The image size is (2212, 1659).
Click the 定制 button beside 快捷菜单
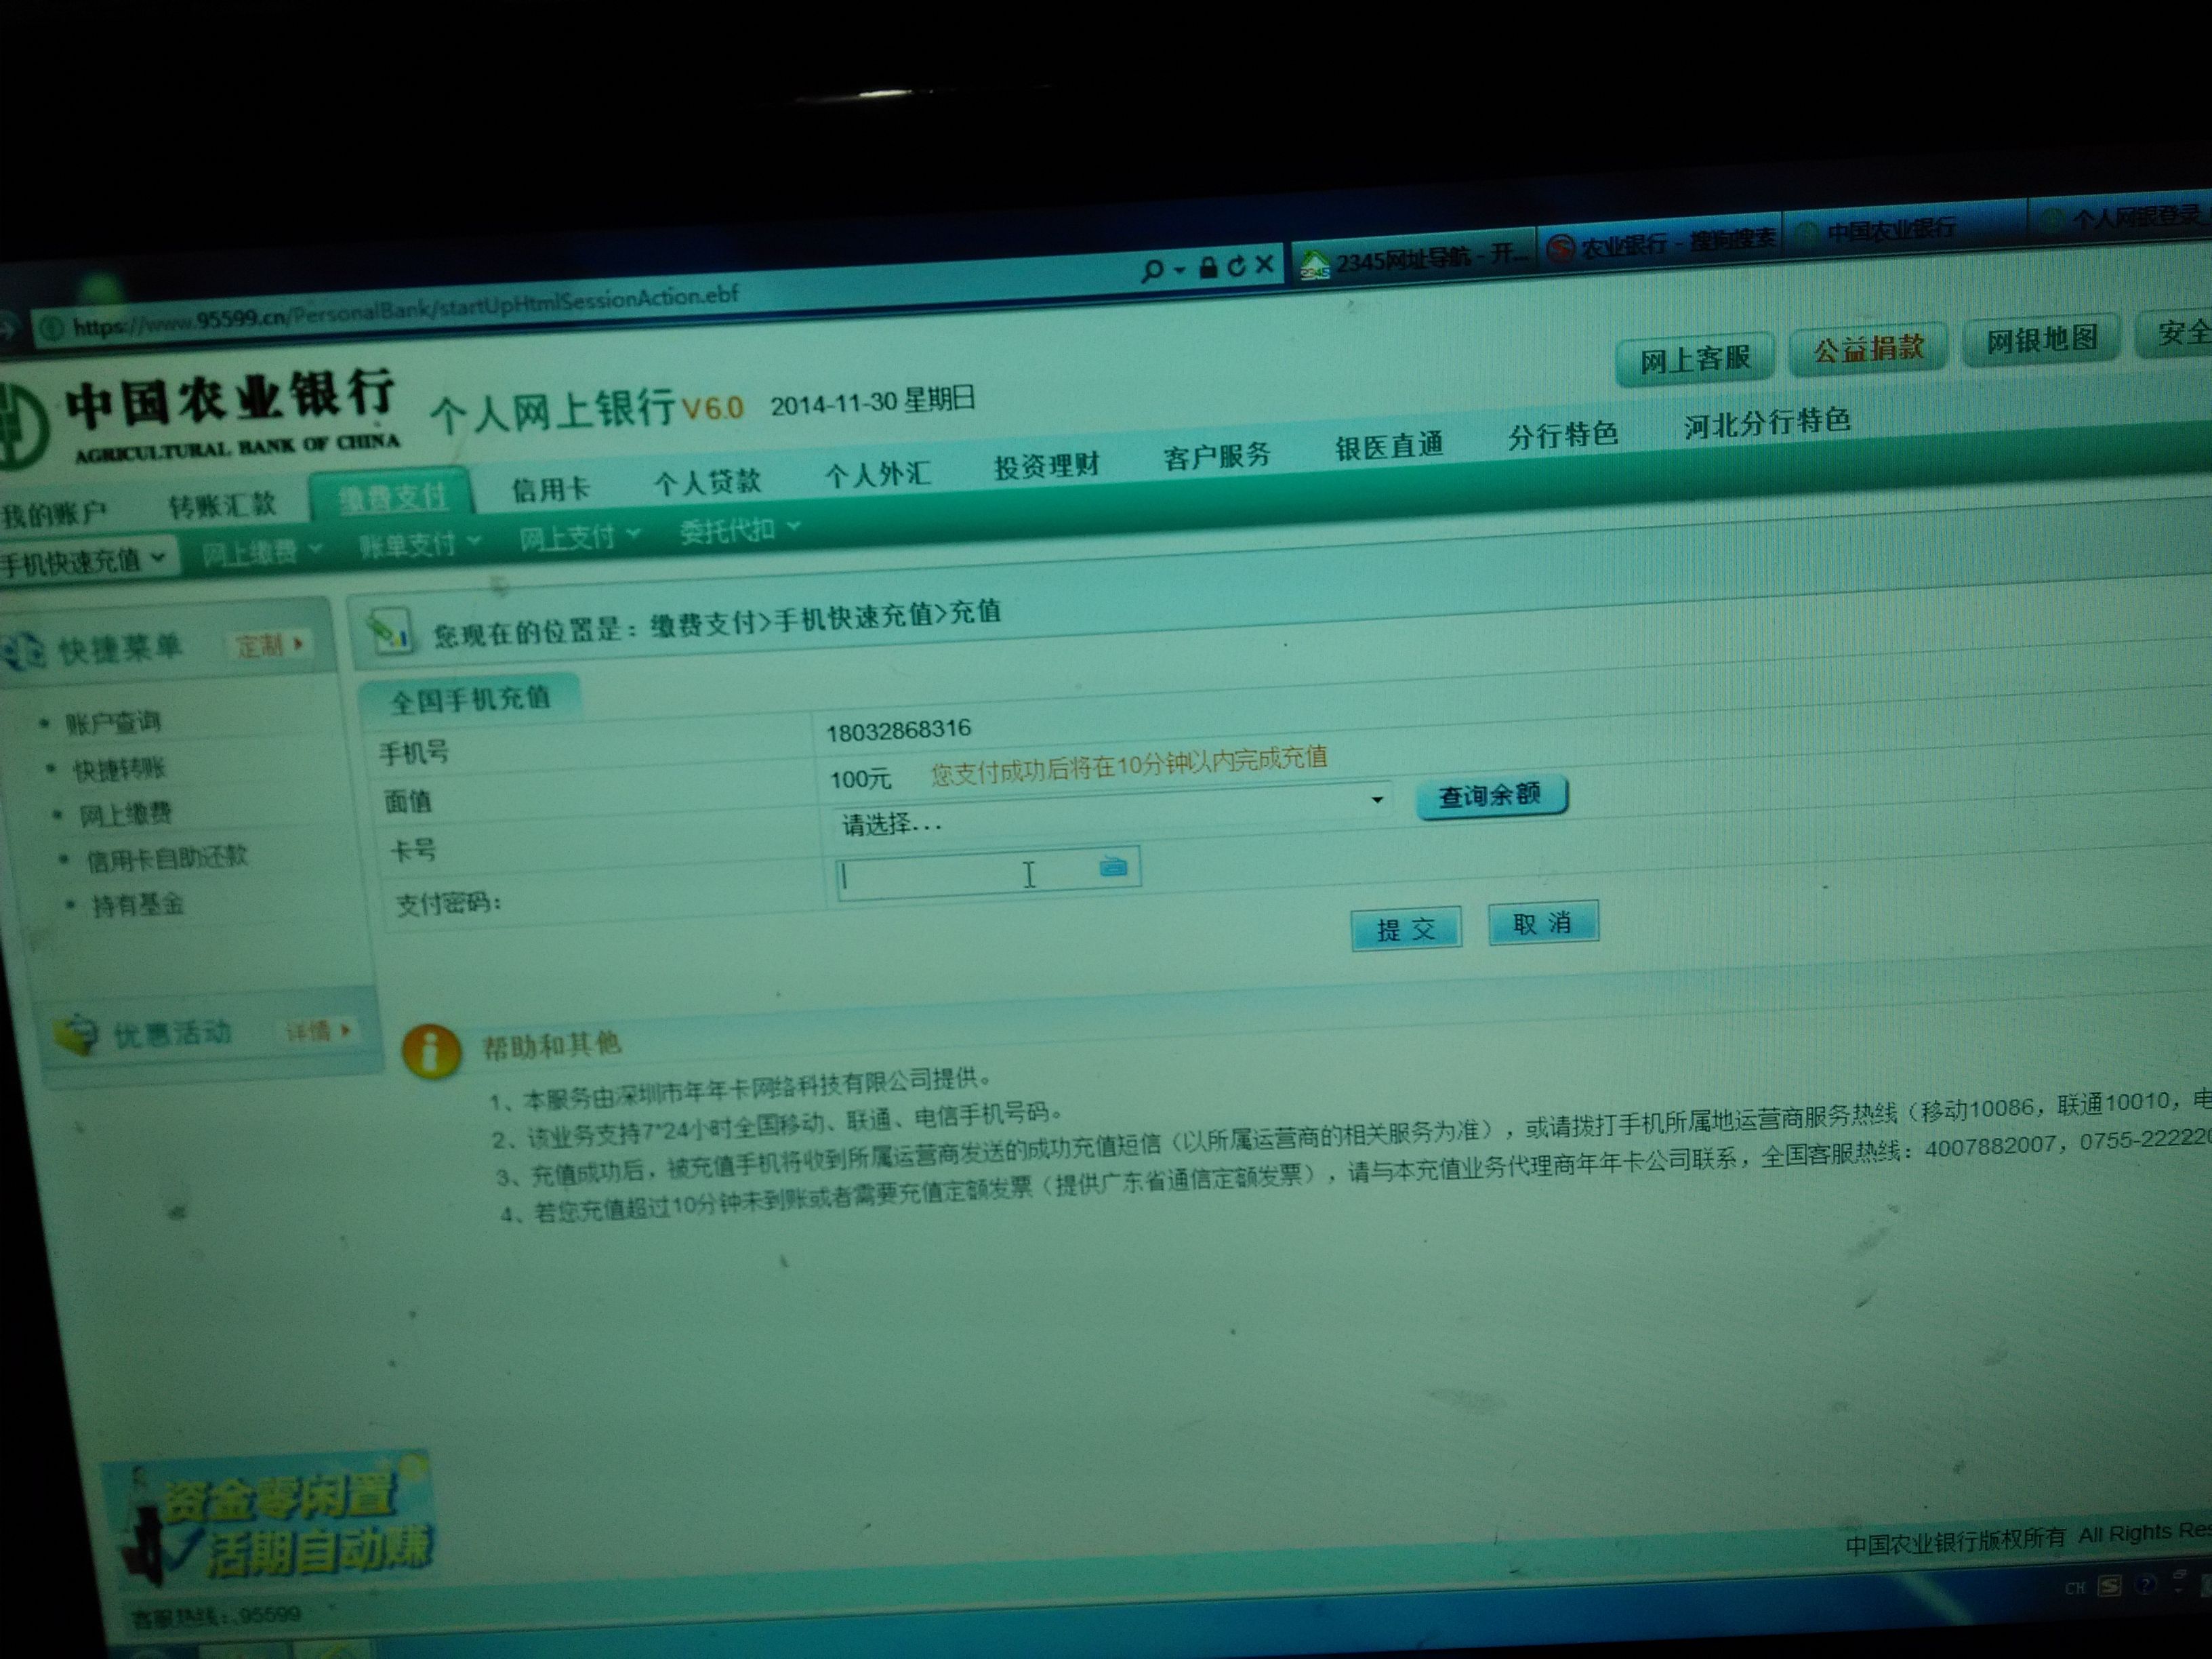[x=269, y=645]
